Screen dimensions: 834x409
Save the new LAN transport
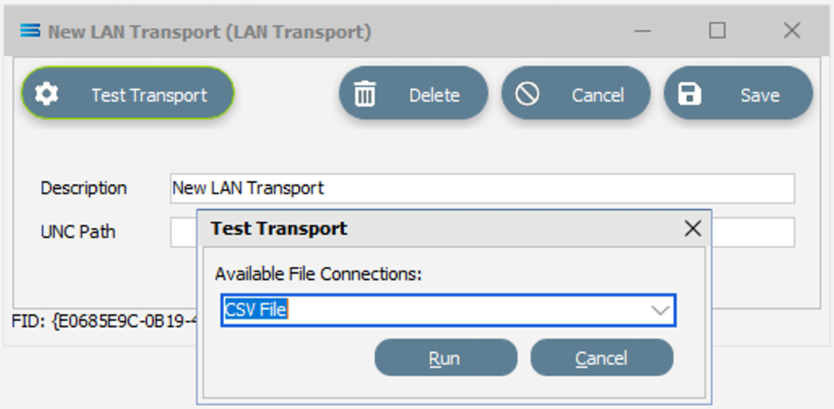pyautogui.click(x=738, y=93)
